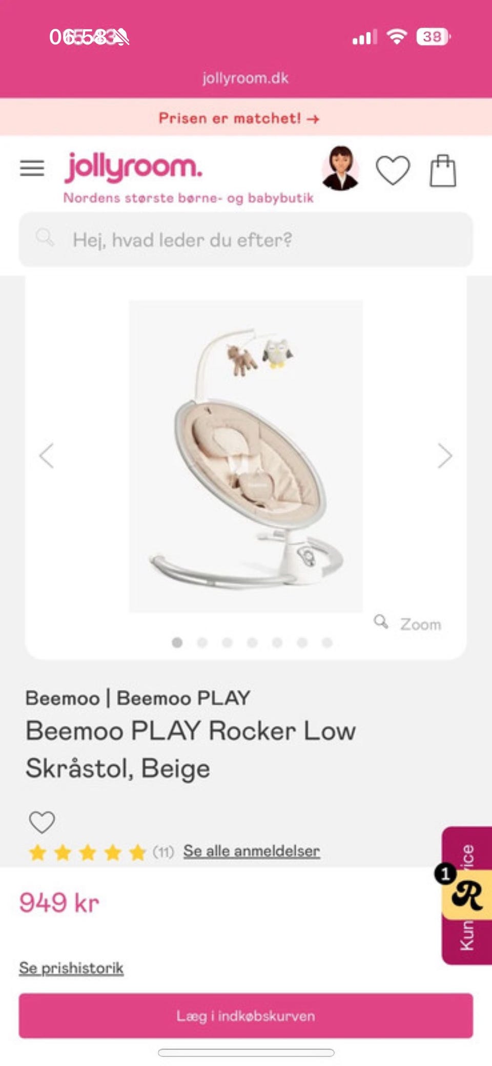This screenshot has height=1066, width=492.
Task: Click the magnifier icon in search bar
Action: coord(45,238)
